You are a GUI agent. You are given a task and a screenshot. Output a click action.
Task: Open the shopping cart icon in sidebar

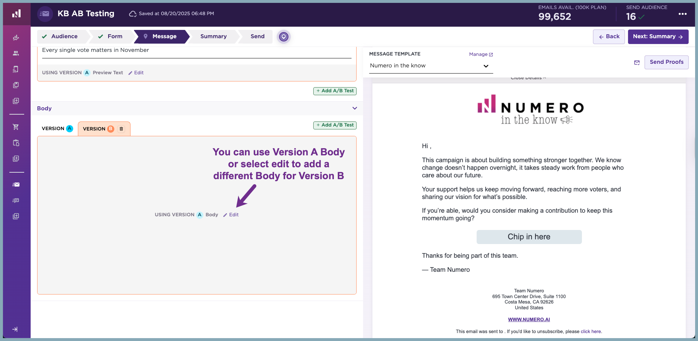16,127
